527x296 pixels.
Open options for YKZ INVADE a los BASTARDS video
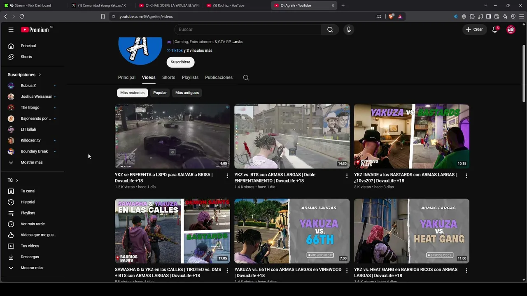466,176
